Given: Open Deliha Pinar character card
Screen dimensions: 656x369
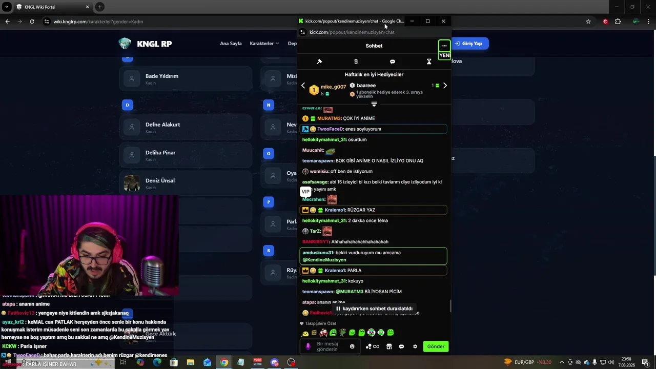Looking at the screenshot, I should 186,155.
